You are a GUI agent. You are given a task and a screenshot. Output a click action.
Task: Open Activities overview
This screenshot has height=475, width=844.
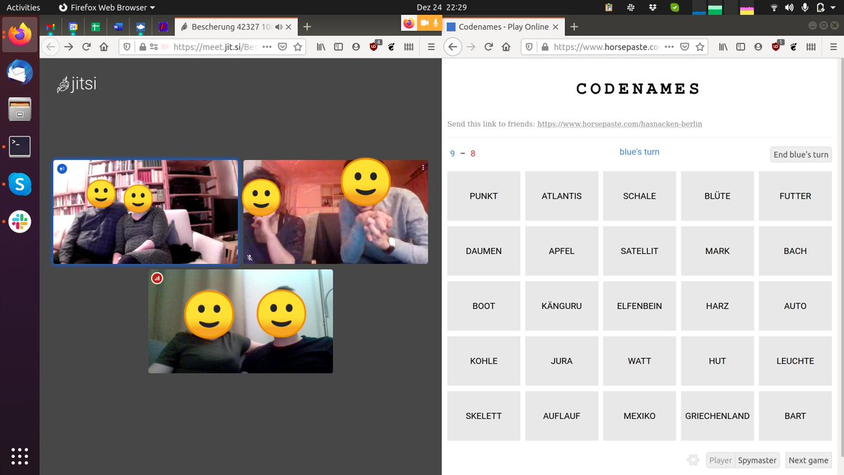(23, 8)
